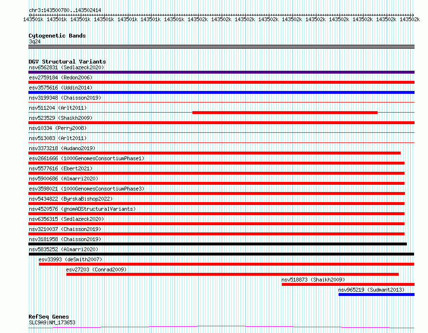Select the 3q24 band label
This screenshot has height=333, width=428.
click(35, 41)
